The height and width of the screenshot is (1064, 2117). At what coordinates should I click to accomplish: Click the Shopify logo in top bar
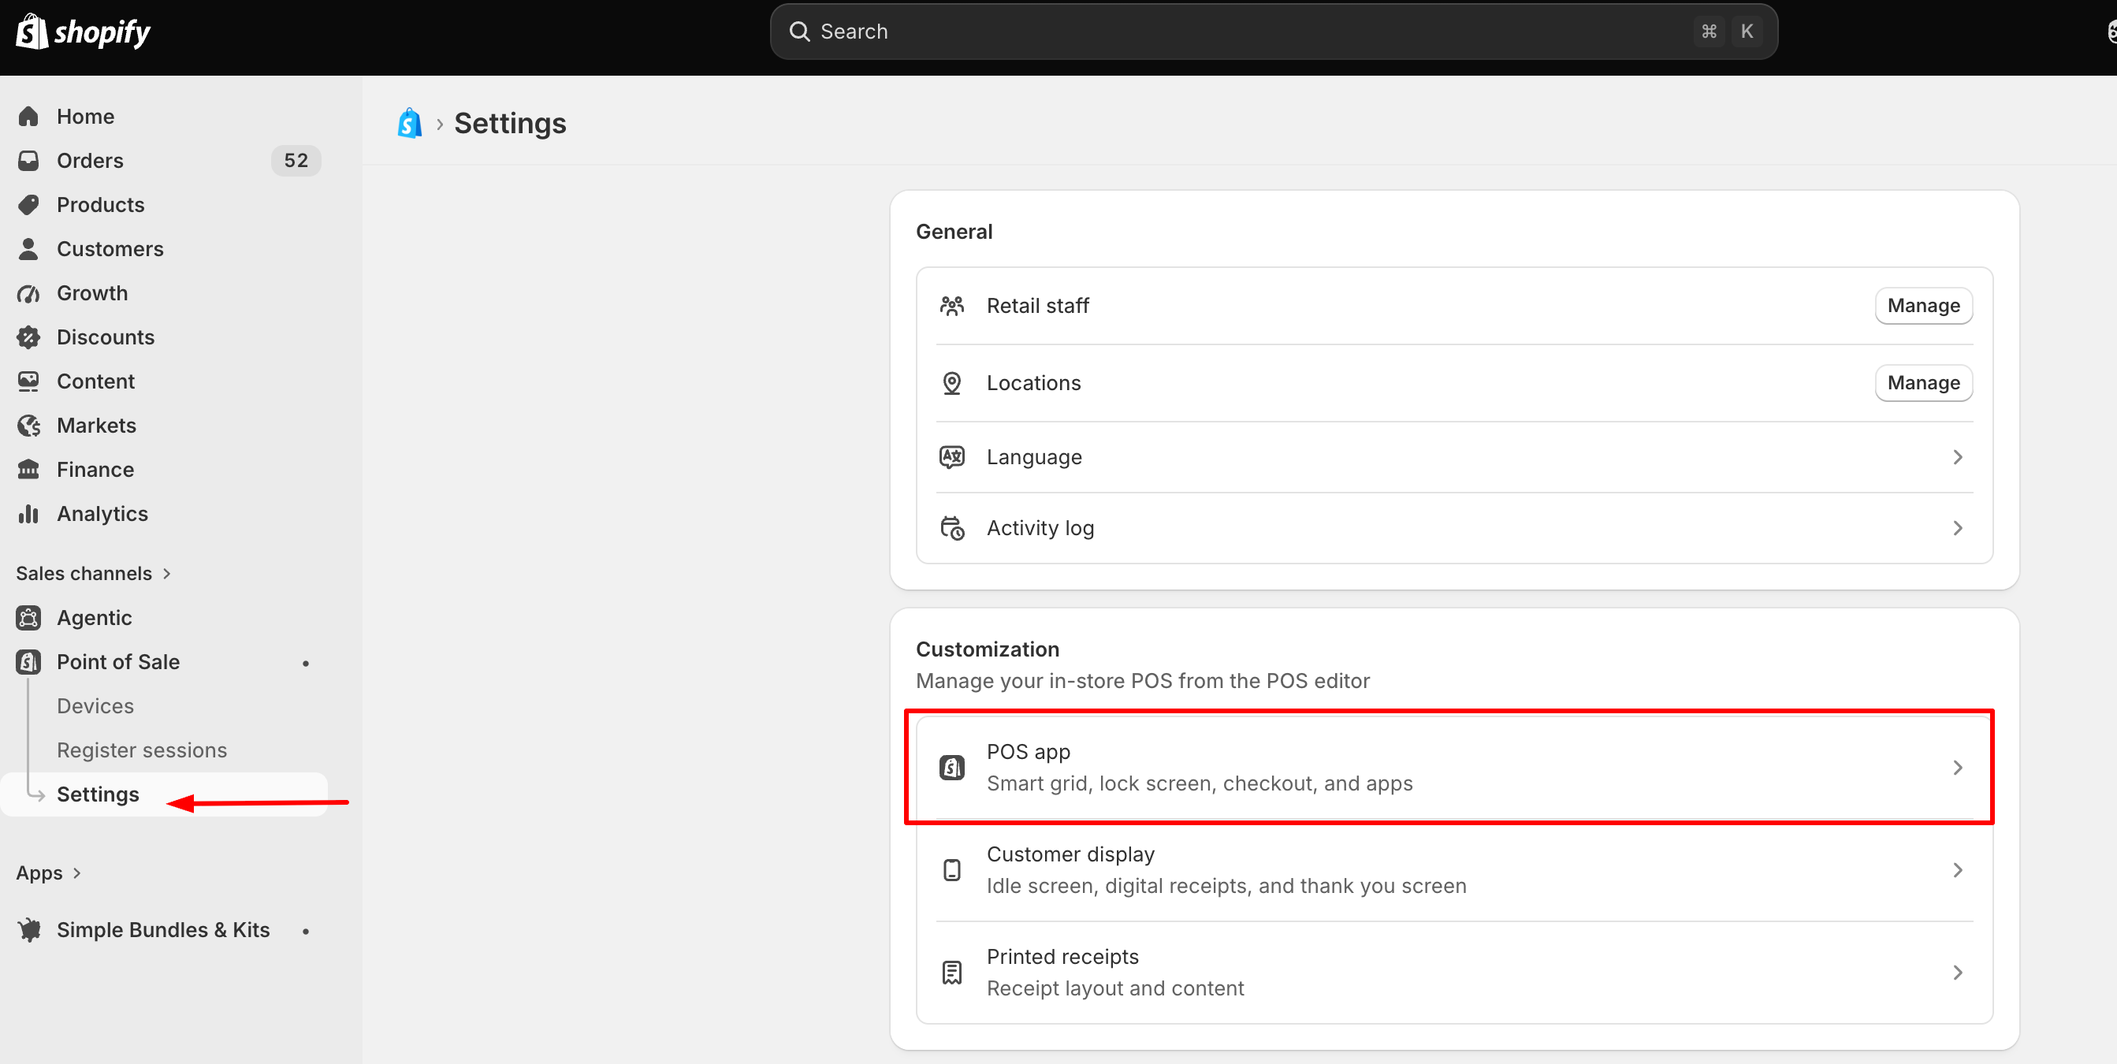tap(83, 32)
